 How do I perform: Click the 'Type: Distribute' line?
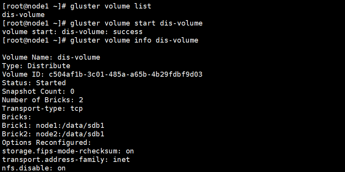[36, 66]
